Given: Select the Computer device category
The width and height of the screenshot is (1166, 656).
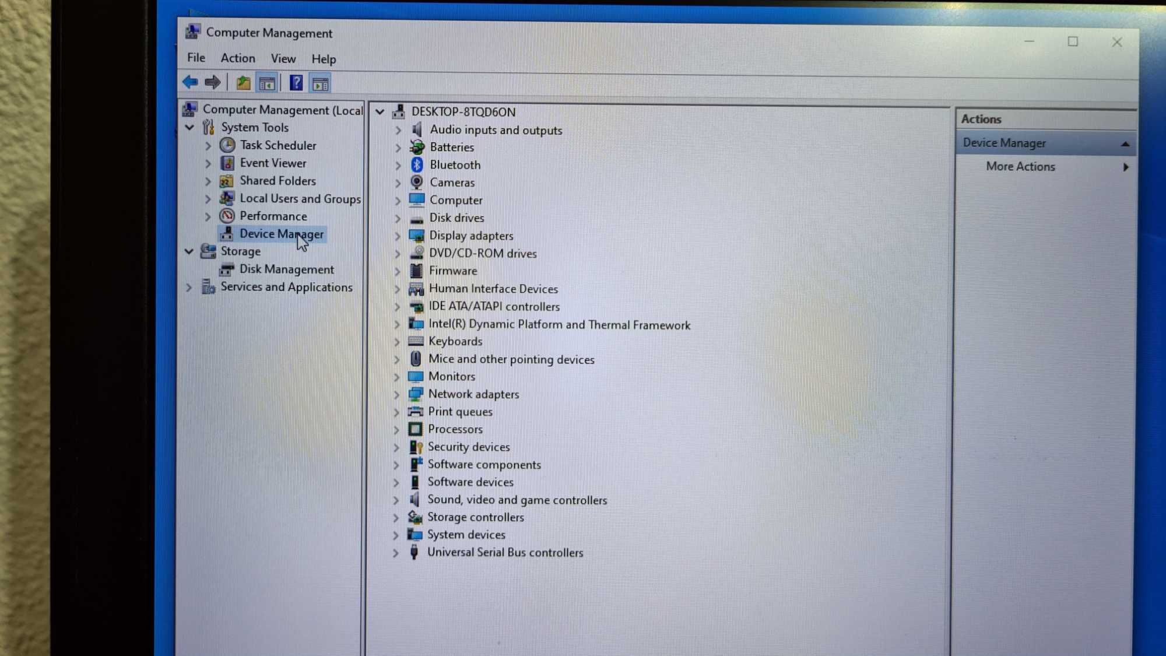Looking at the screenshot, I should point(456,200).
